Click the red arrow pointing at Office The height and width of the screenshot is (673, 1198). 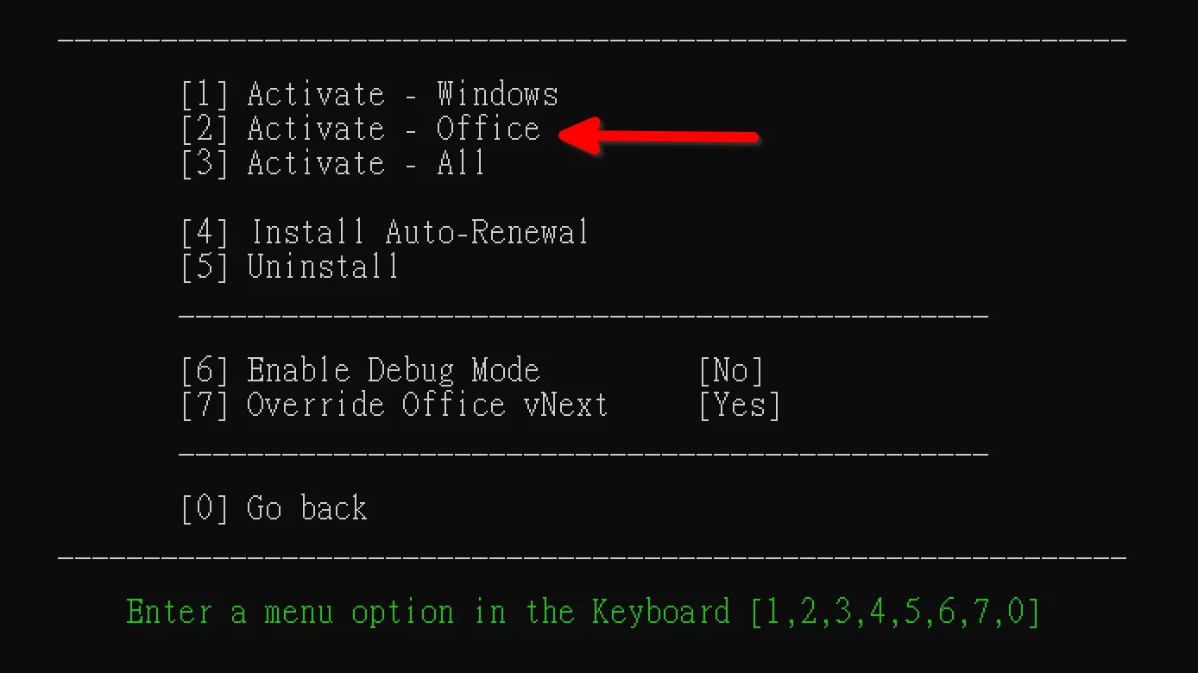[659, 135]
